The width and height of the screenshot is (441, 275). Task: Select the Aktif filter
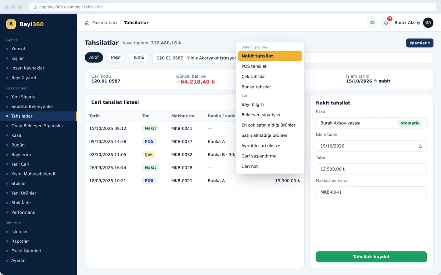[x=94, y=58]
